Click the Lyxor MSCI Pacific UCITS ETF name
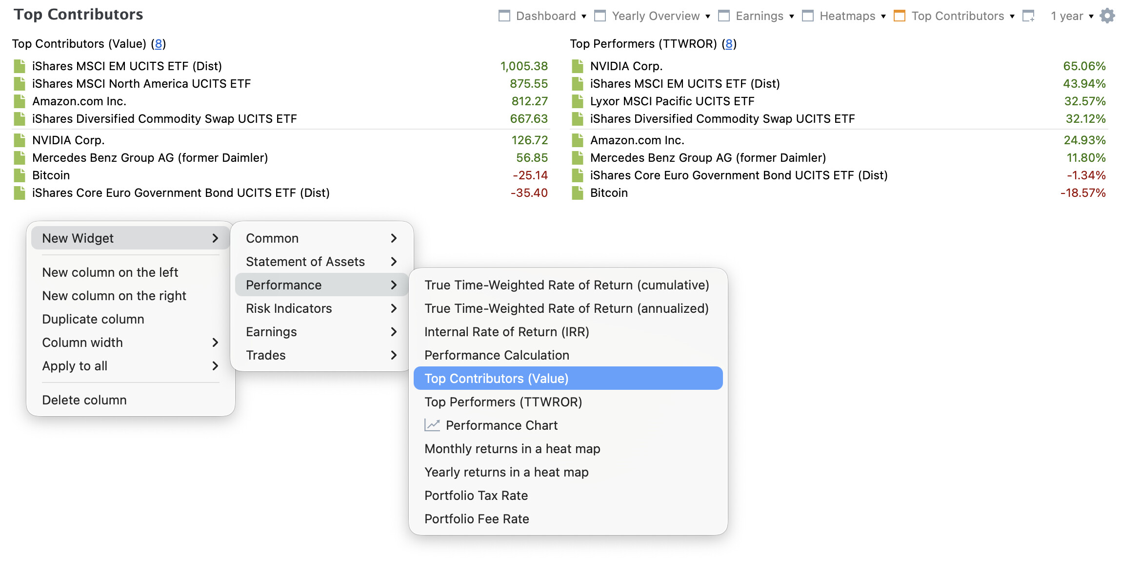 pyautogui.click(x=672, y=101)
